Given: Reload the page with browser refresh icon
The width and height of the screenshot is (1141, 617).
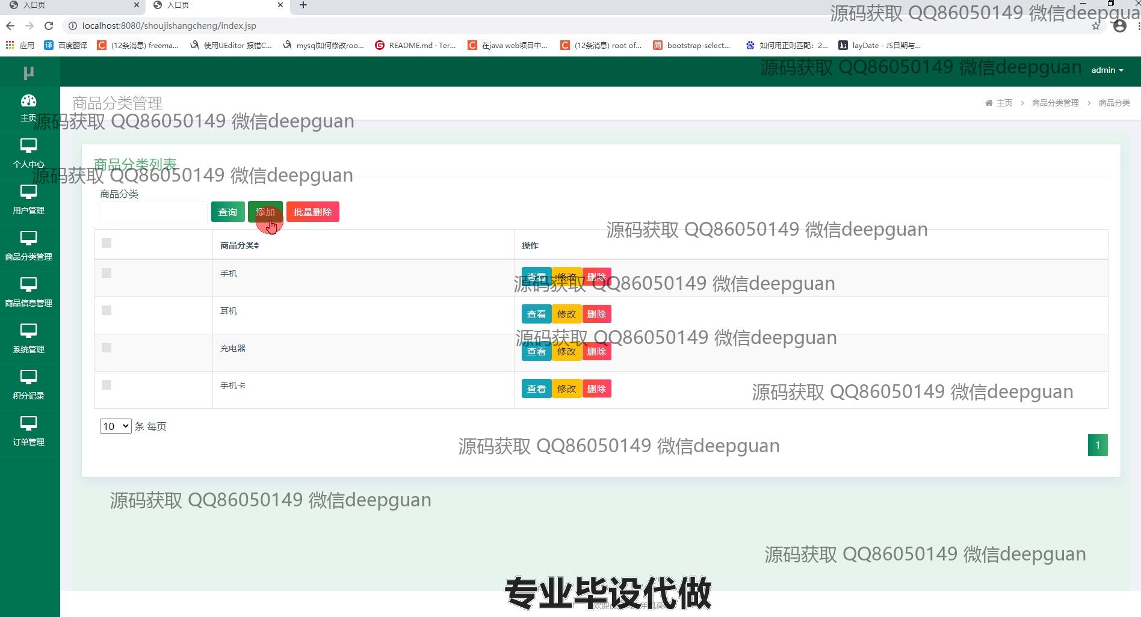Looking at the screenshot, I should [49, 26].
